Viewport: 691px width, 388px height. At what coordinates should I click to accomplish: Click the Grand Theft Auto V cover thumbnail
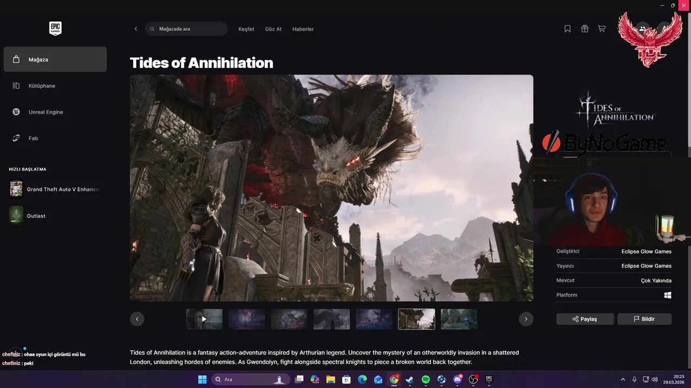(16, 189)
